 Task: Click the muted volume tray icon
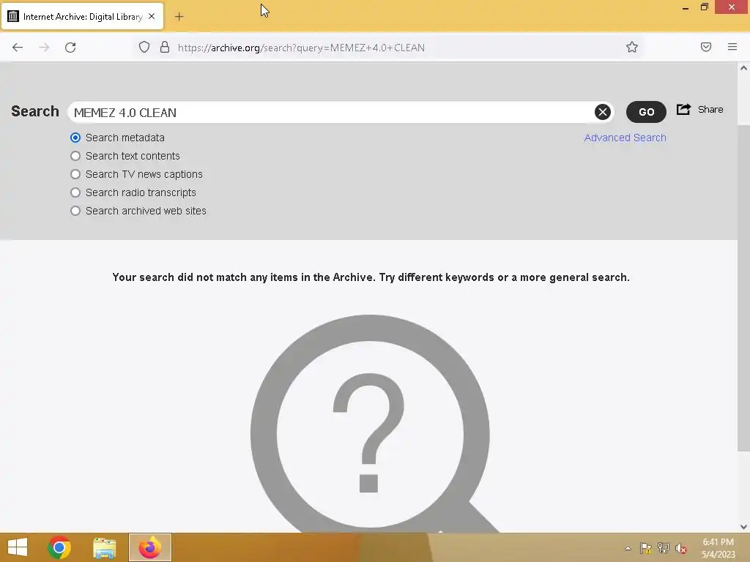[681, 548]
